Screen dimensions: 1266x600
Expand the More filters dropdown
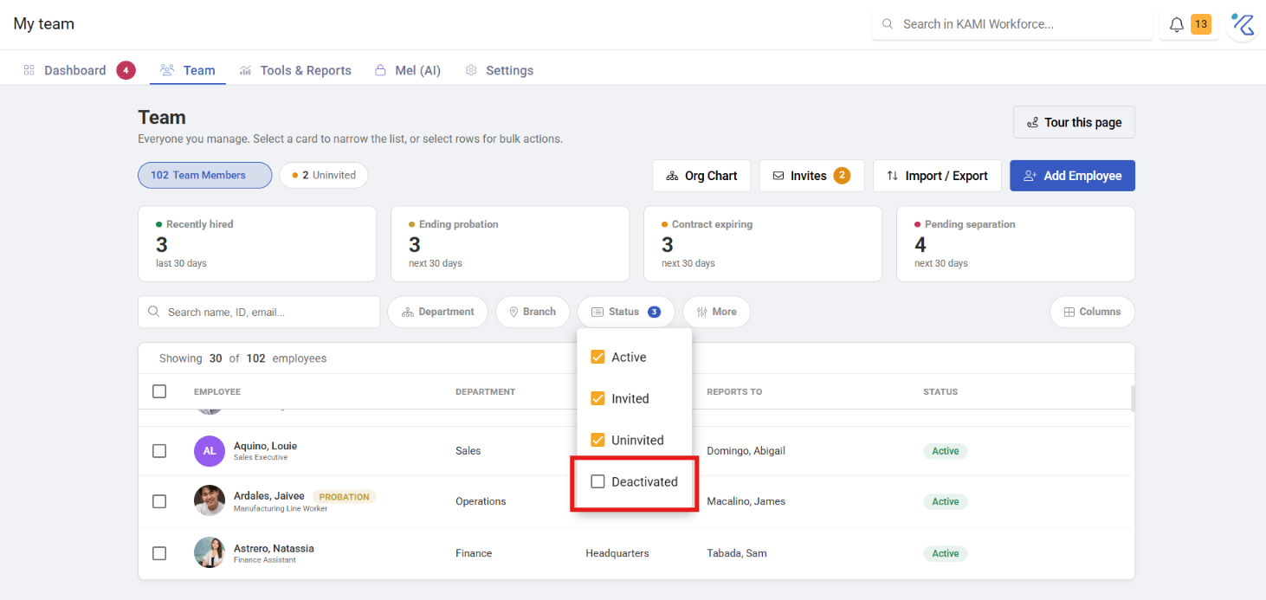point(716,312)
